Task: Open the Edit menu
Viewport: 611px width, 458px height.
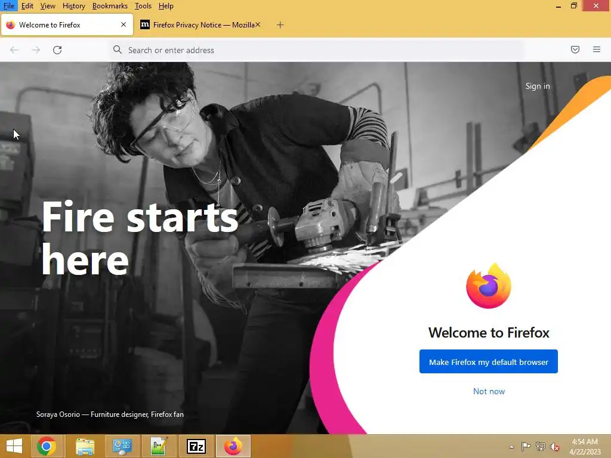Action: click(27, 6)
